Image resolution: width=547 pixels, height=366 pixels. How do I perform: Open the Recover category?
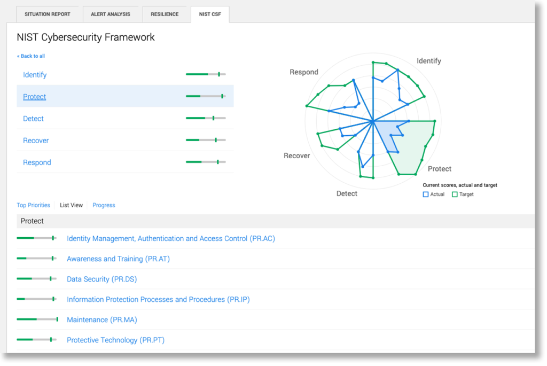(x=36, y=140)
